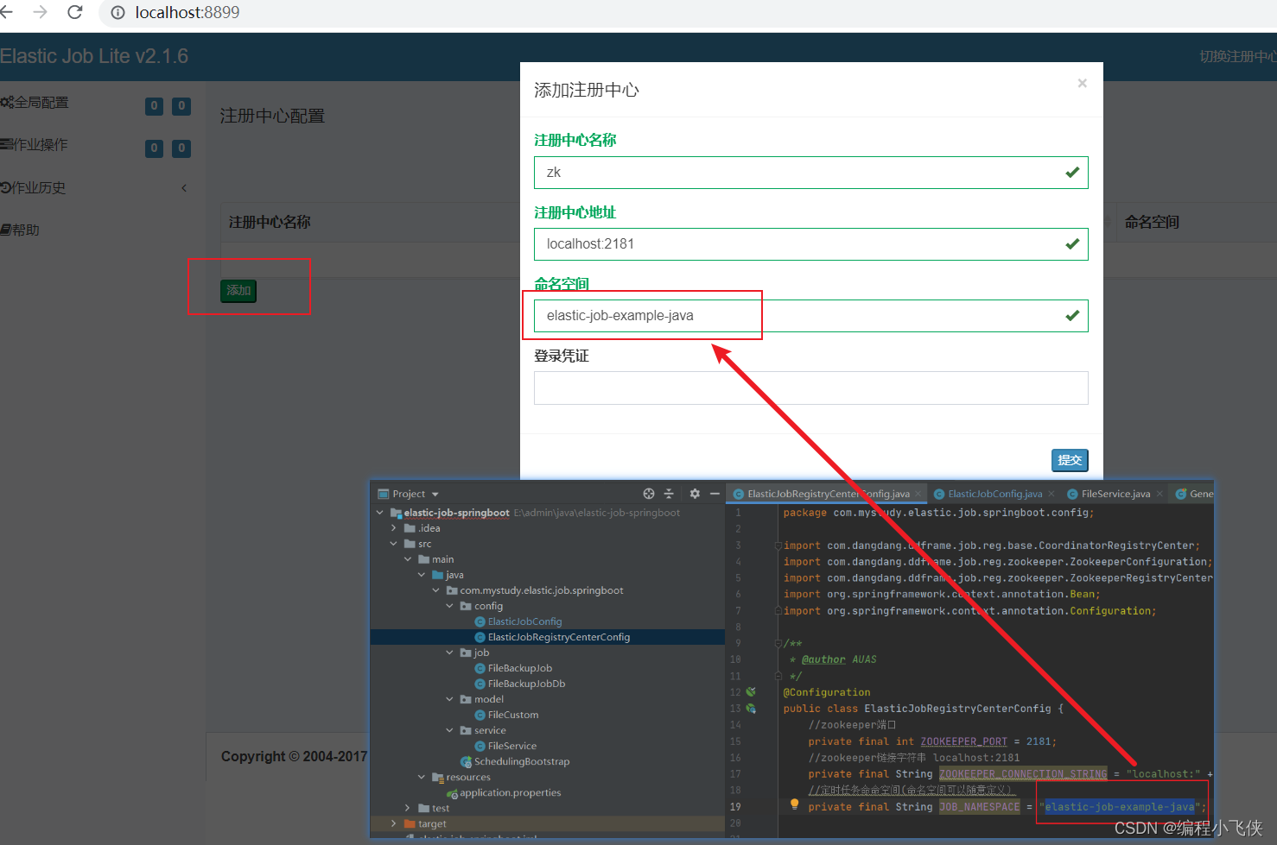1277x845 pixels.
Task: Collapse the service package chevron
Action: [449, 730]
